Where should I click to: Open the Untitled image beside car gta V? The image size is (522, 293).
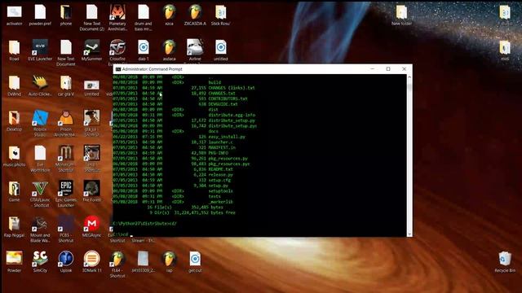coord(91,86)
